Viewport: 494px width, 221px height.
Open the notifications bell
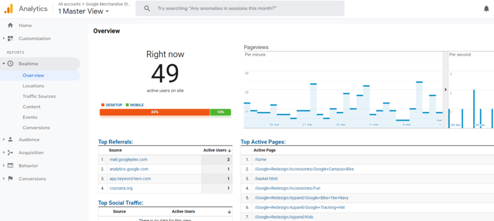click(x=487, y=9)
